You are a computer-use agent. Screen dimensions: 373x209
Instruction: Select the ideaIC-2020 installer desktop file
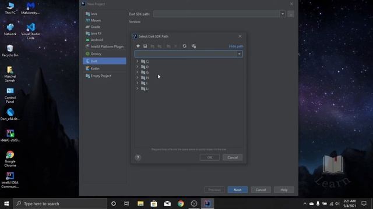[x=10, y=135]
